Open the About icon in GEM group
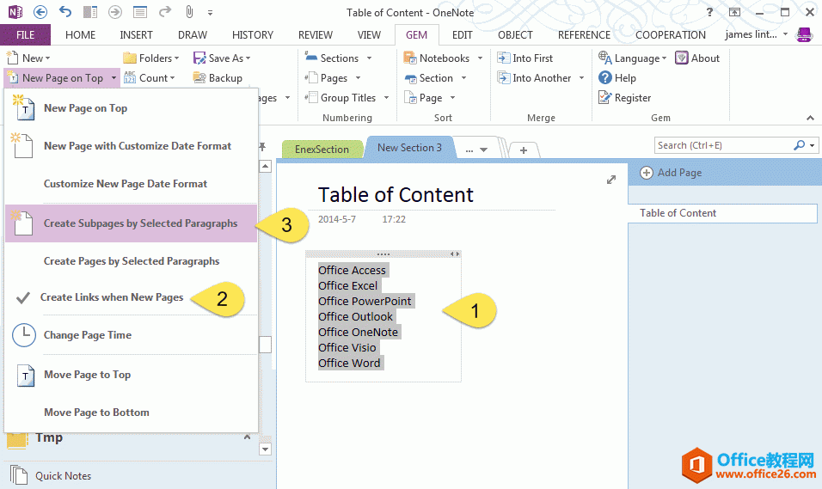Image resolution: width=822 pixels, height=489 pixels. (682, 58)
